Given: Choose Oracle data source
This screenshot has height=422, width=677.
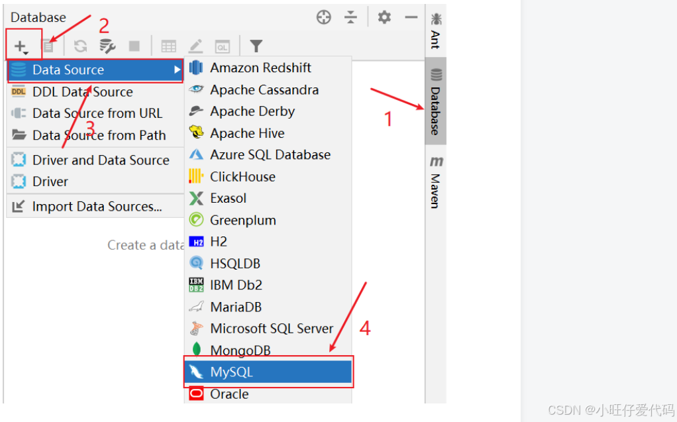Looking at the screenshot, I should point(268,394).
